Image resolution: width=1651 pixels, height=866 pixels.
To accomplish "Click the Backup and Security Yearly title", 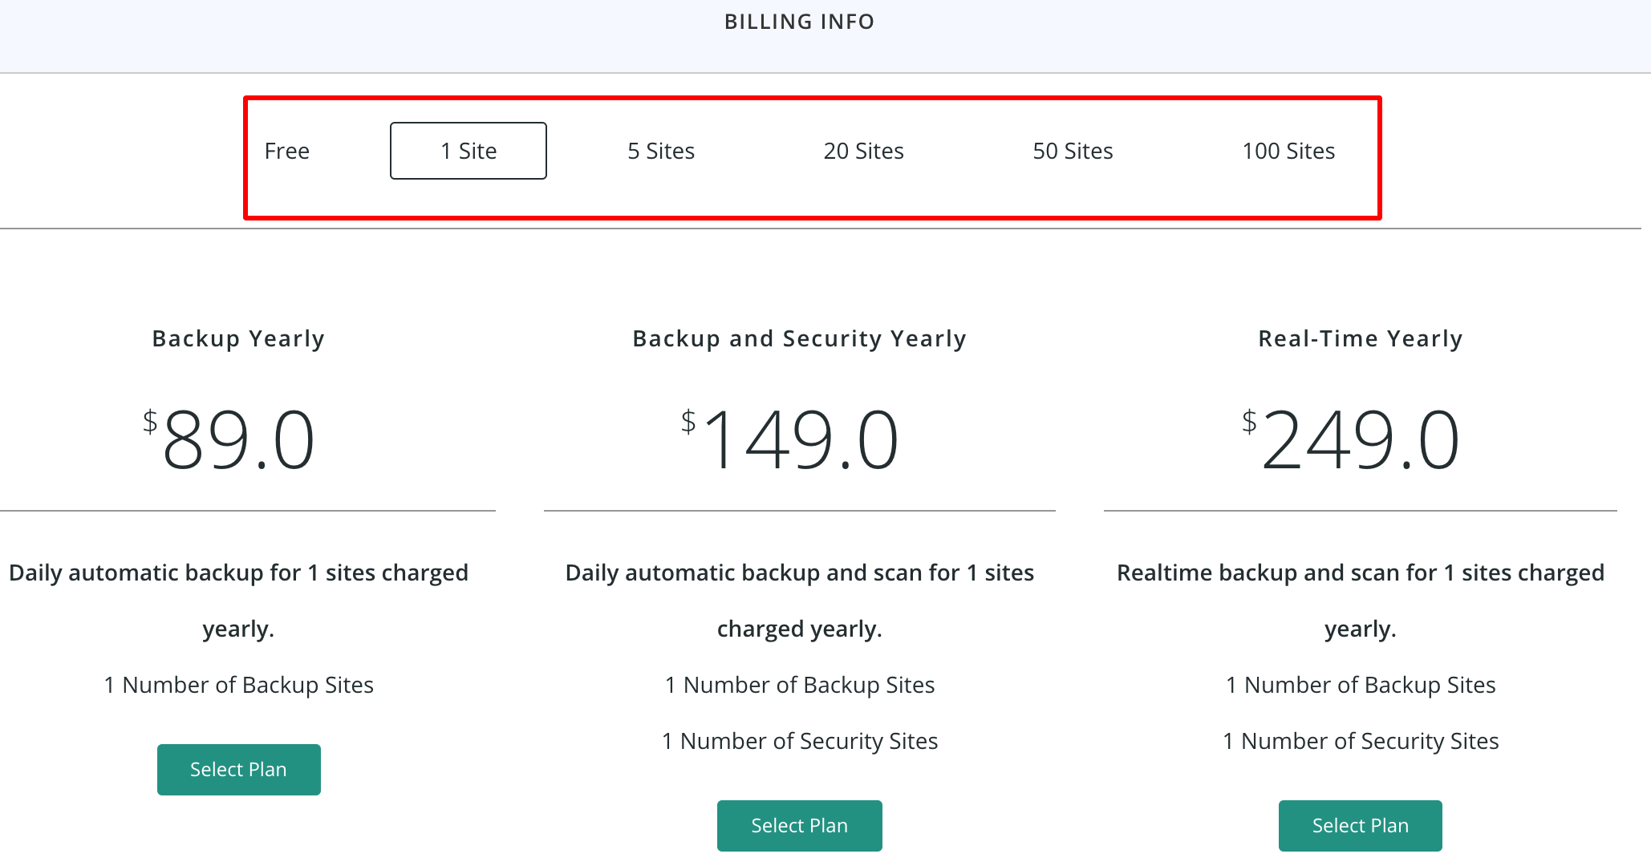I will [799, 338].
